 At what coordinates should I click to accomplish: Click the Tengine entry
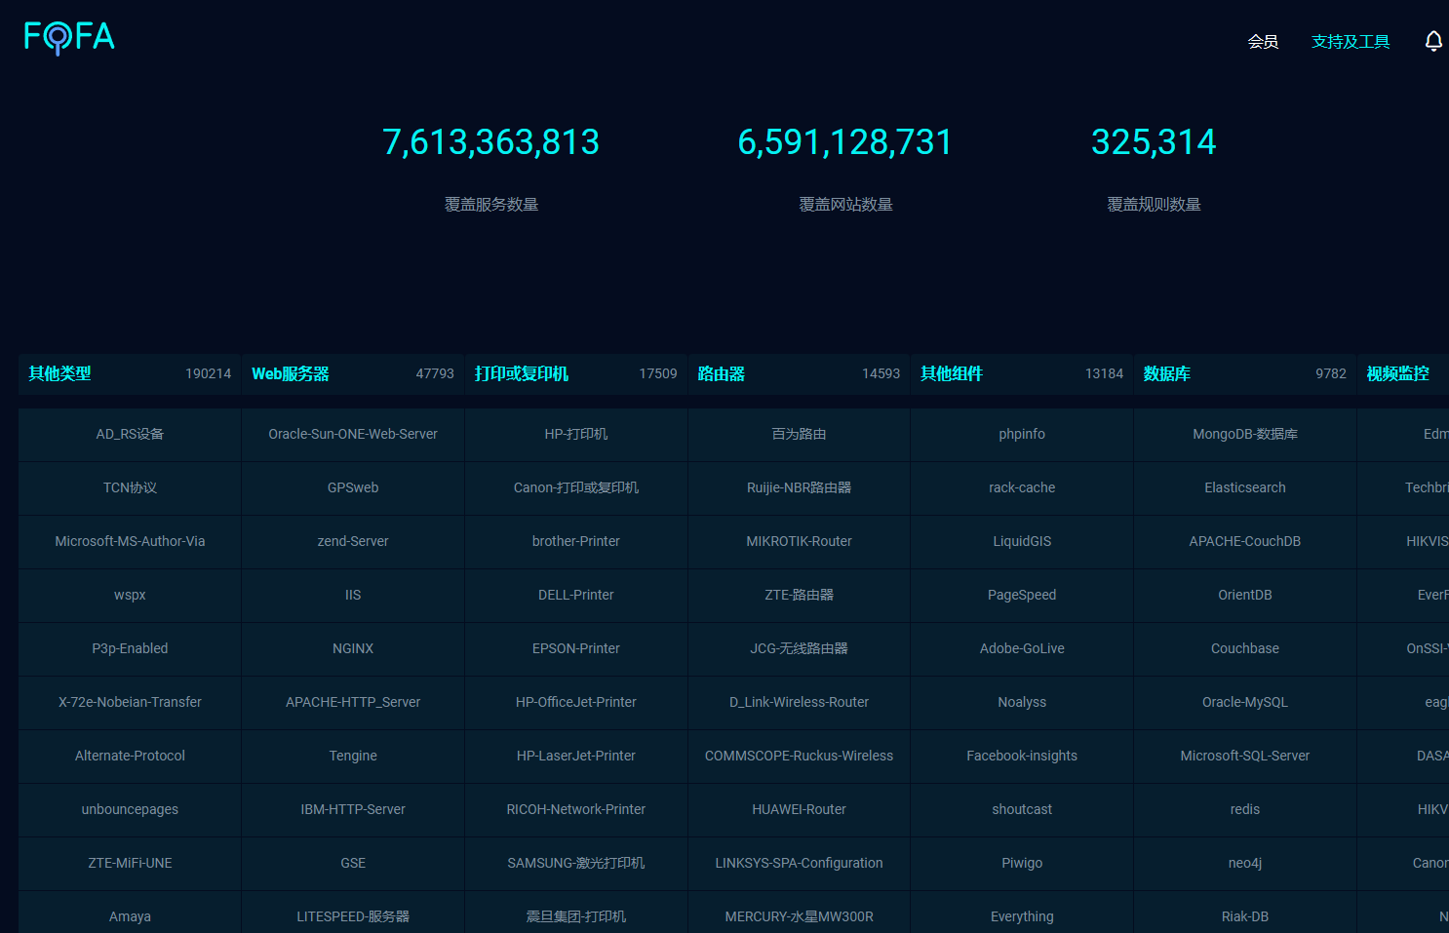[x=353, y=756]
